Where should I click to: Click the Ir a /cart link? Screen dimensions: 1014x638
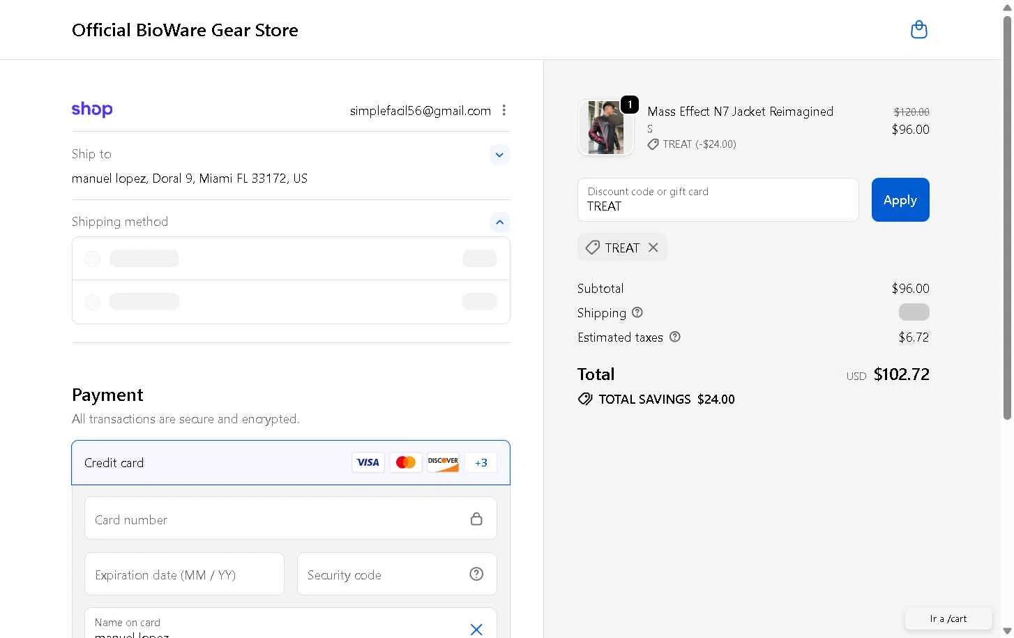948,618
